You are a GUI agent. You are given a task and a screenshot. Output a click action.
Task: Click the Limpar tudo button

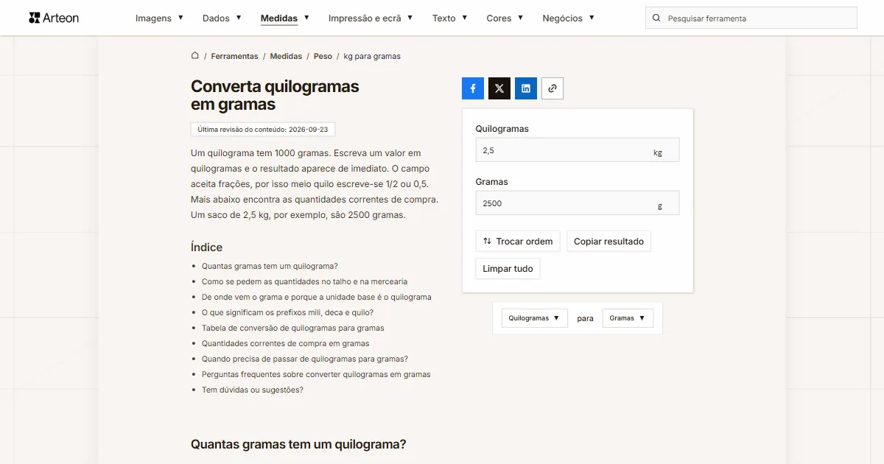click(x=508, y=269)
